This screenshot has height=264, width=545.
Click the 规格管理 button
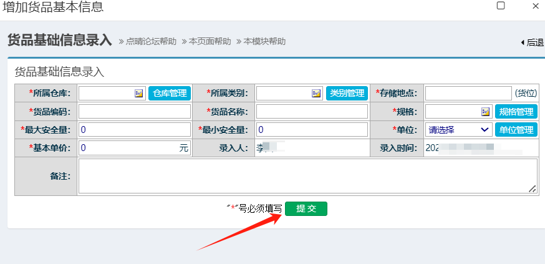coord(516,112)
